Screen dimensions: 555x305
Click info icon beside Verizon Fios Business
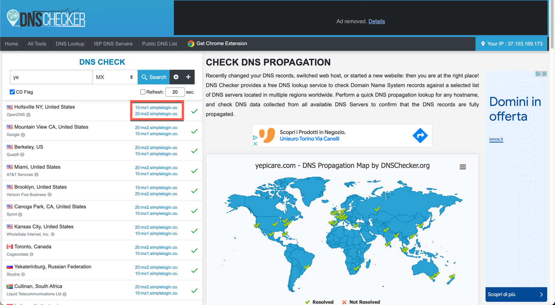coord(50,195)
